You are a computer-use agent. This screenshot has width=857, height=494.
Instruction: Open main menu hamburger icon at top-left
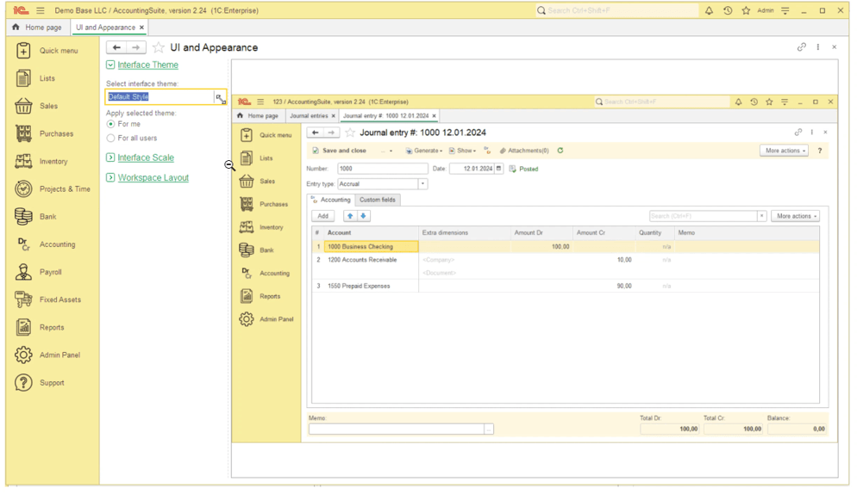(x=41, y=10)
